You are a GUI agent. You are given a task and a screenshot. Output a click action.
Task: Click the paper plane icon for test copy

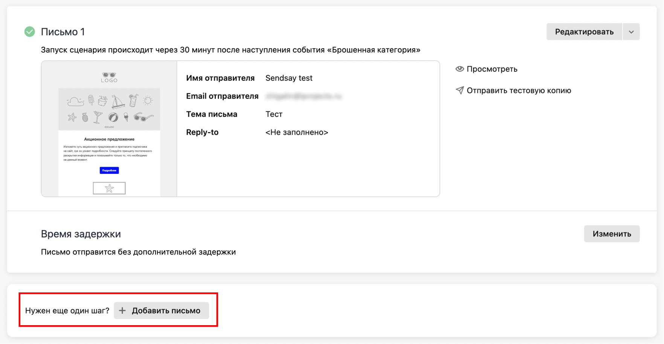(459, 90)
